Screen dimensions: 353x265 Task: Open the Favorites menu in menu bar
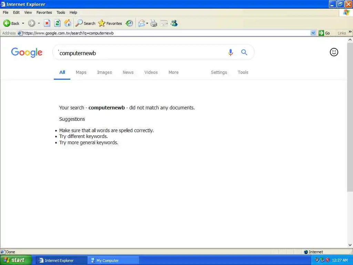[44, 12]
